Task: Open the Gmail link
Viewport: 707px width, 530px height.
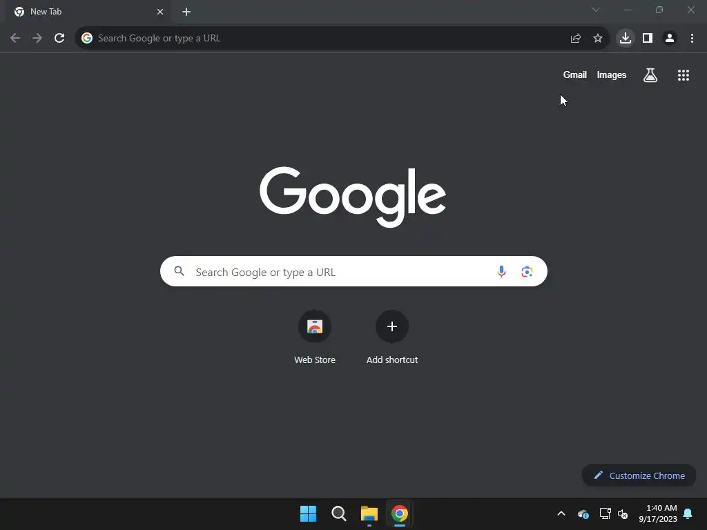Action: [575, 75]
